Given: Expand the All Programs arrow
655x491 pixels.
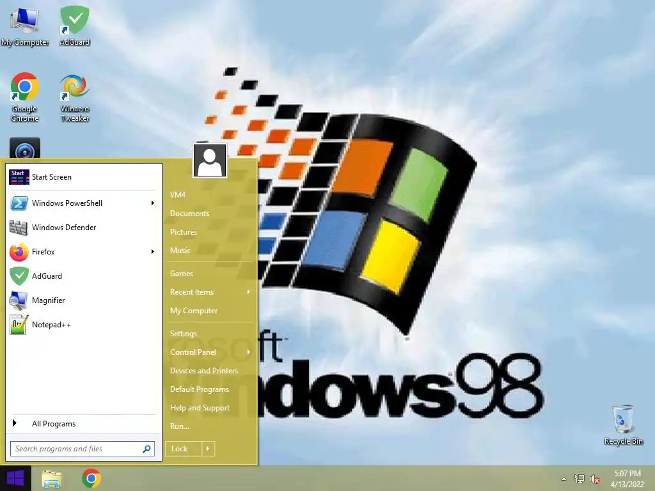Looking at the screenshot, I should click(x=15, y=423).
